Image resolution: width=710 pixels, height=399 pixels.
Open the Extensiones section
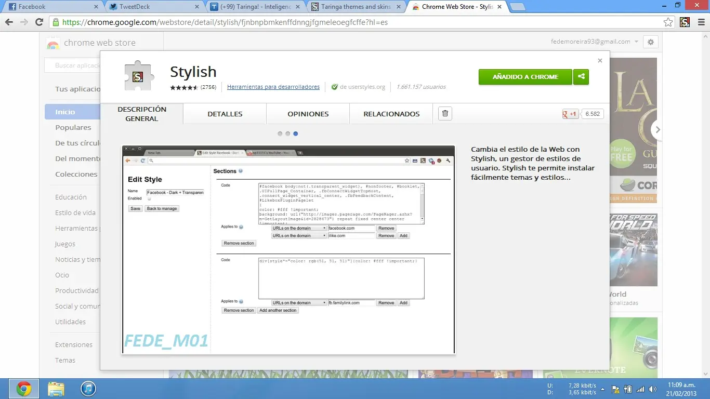[x=74, y=344]
